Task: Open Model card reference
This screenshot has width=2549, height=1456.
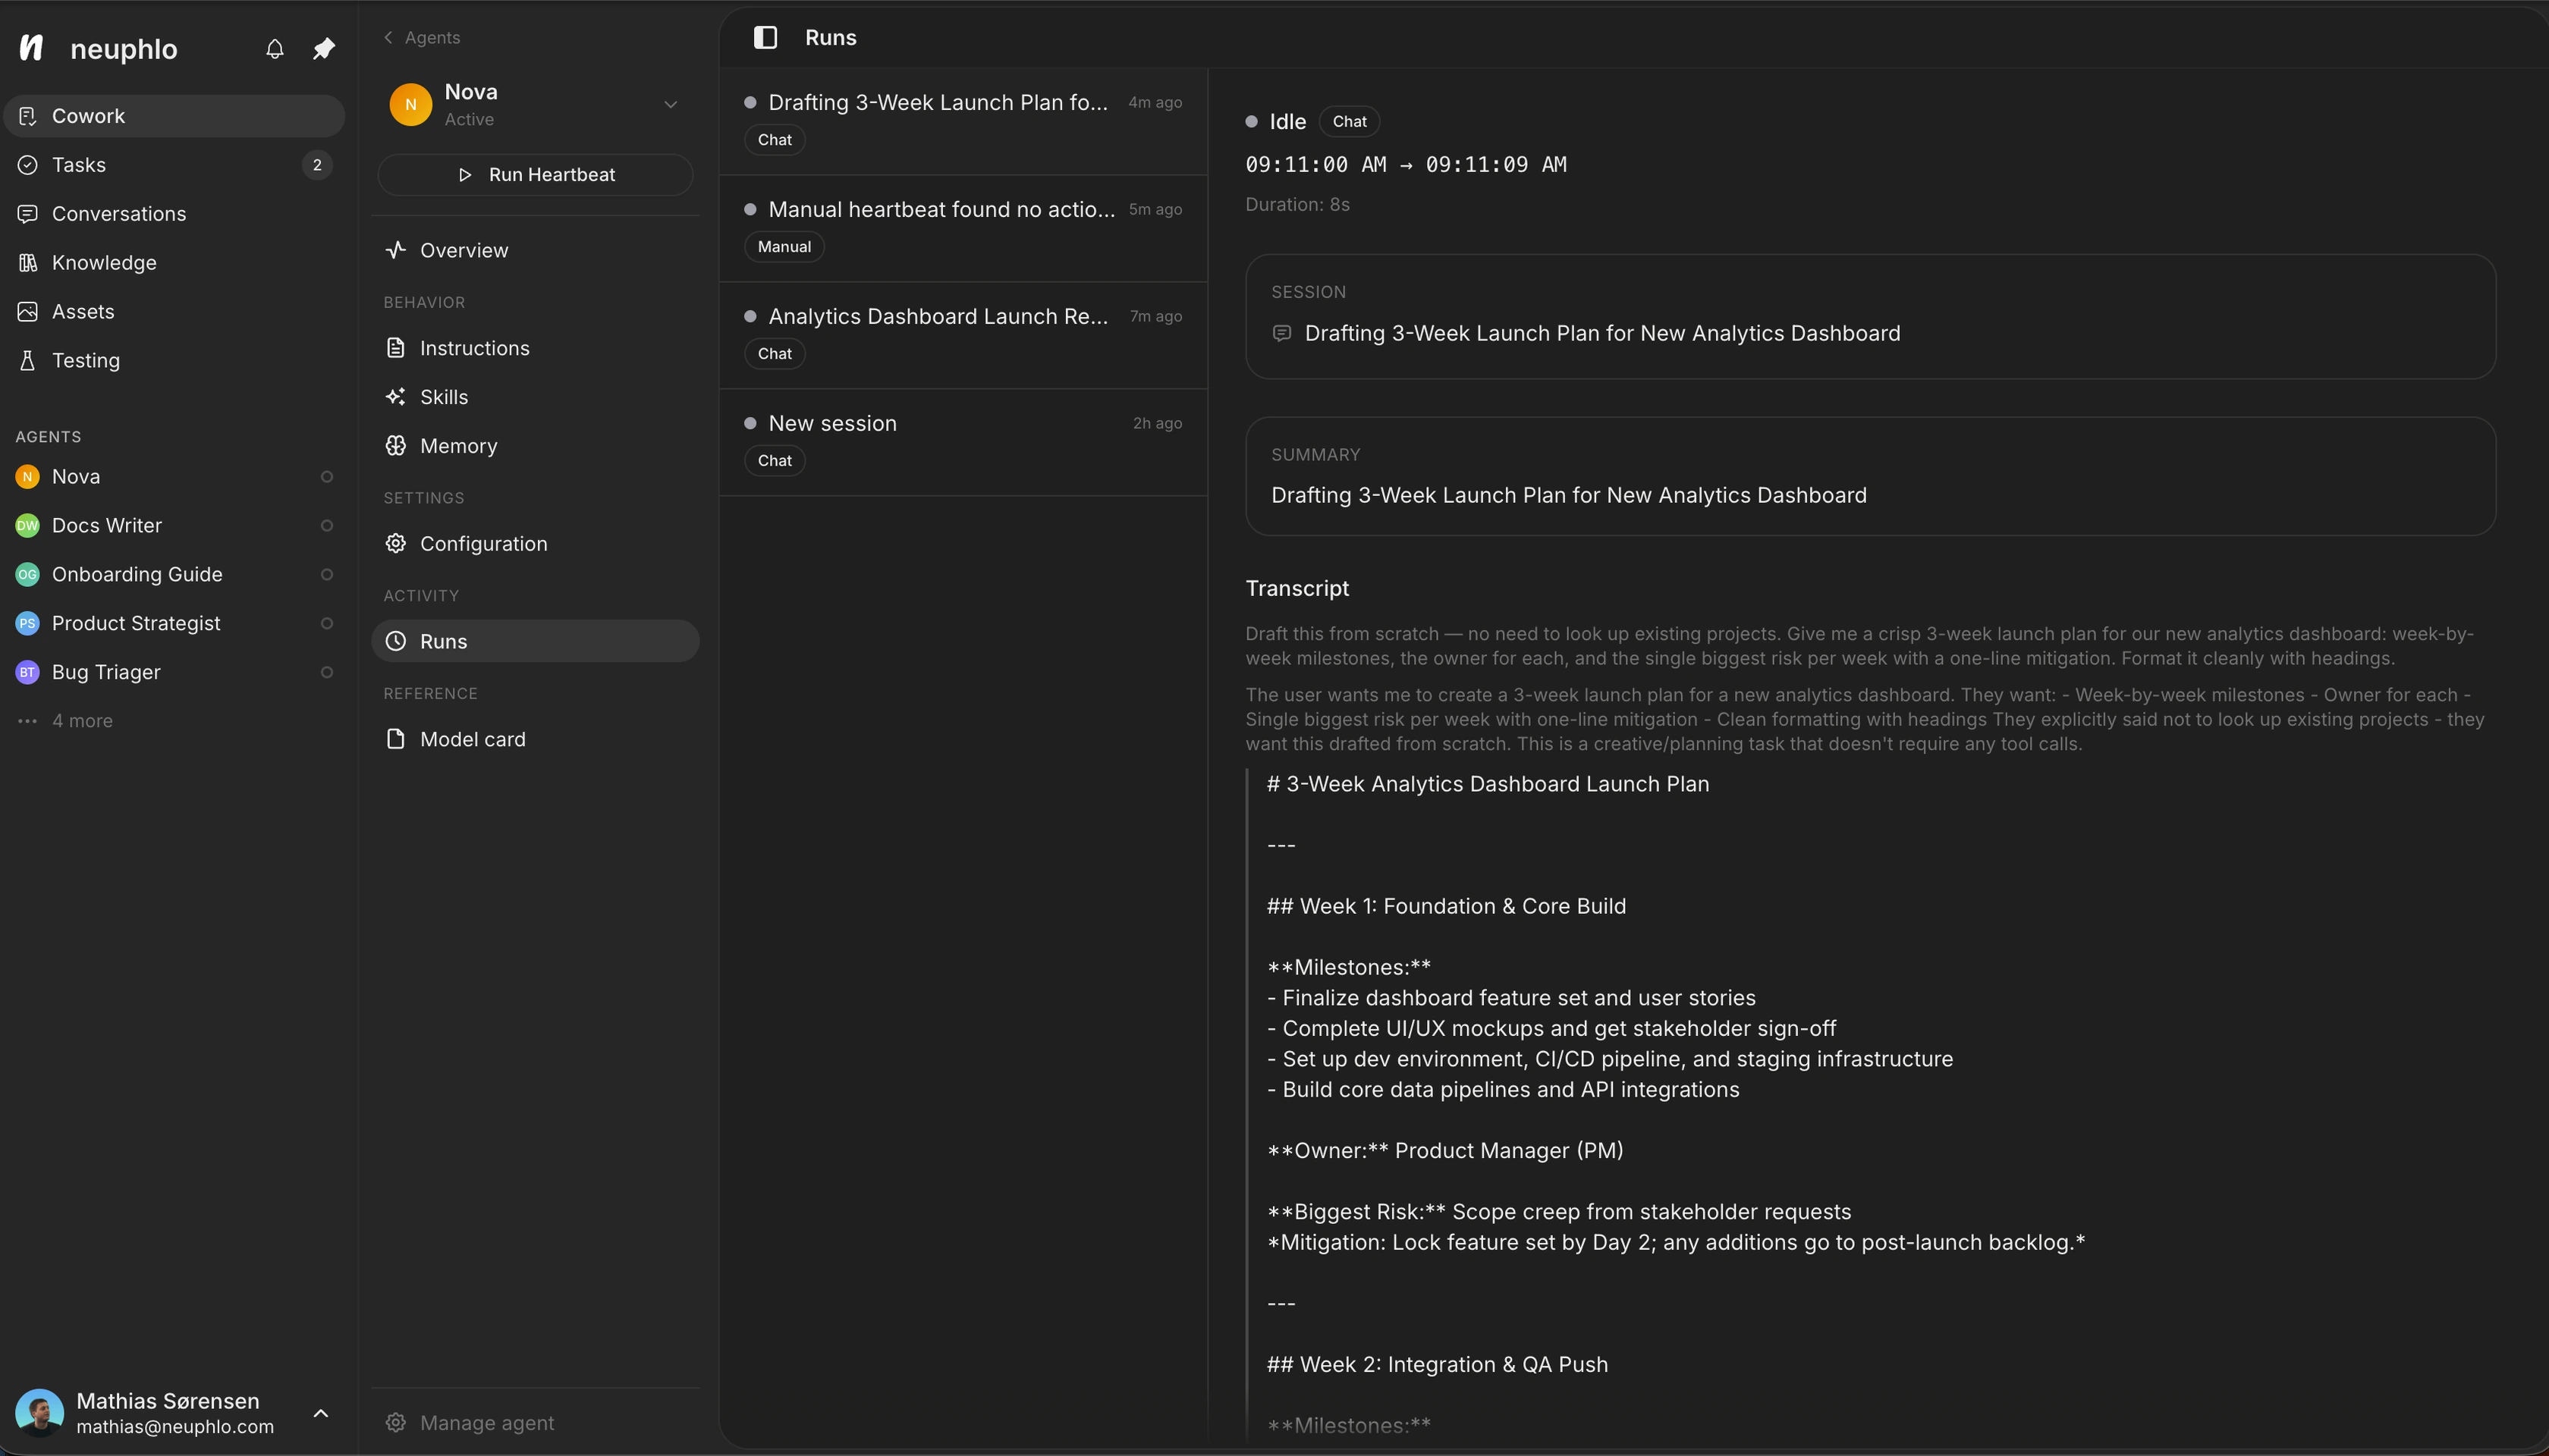Action: click(x=535, y=740)
